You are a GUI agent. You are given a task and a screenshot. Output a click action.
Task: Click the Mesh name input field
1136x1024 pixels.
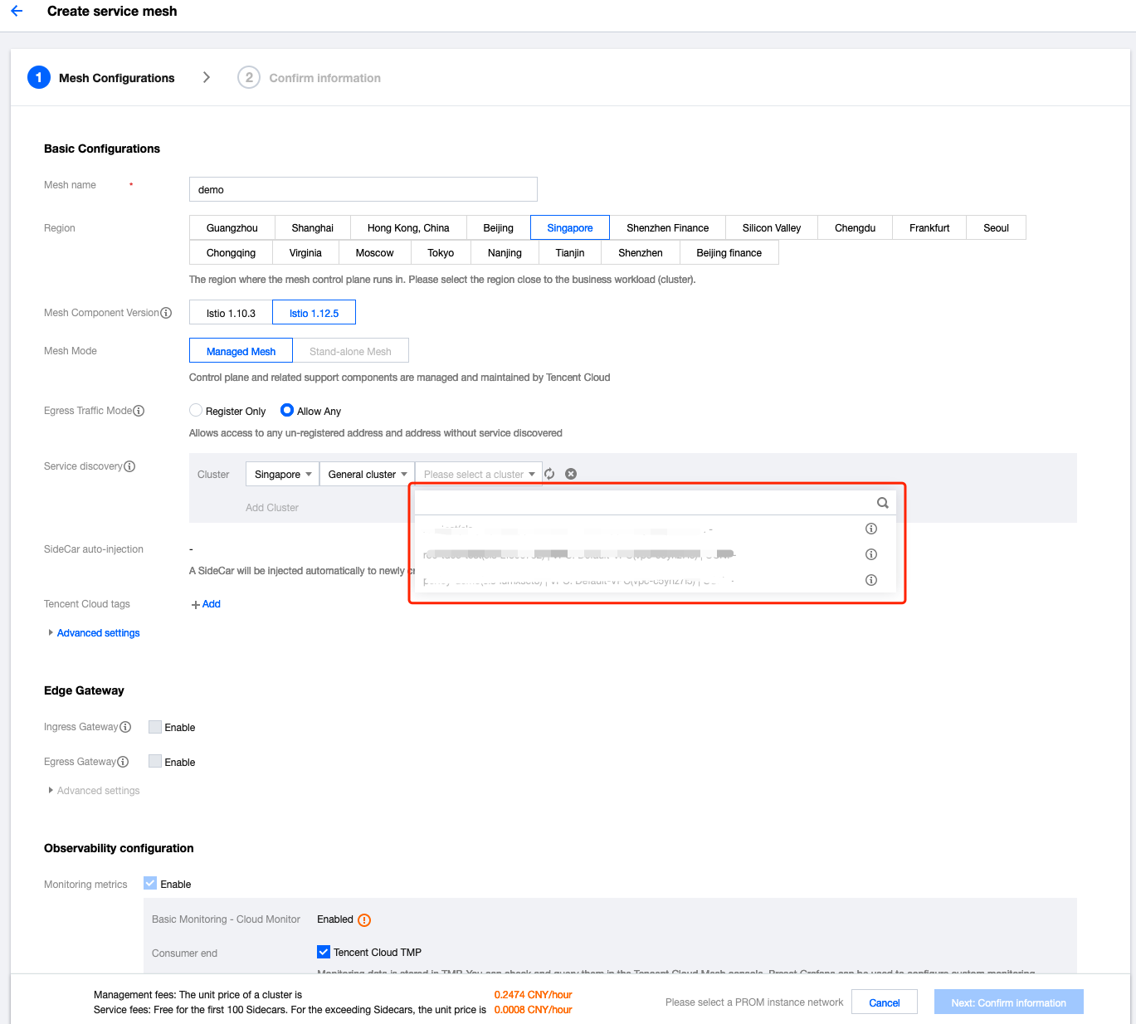pos(363,189)
